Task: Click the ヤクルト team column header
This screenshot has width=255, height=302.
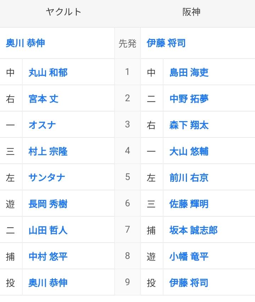Action: click(x=63, y=12)
